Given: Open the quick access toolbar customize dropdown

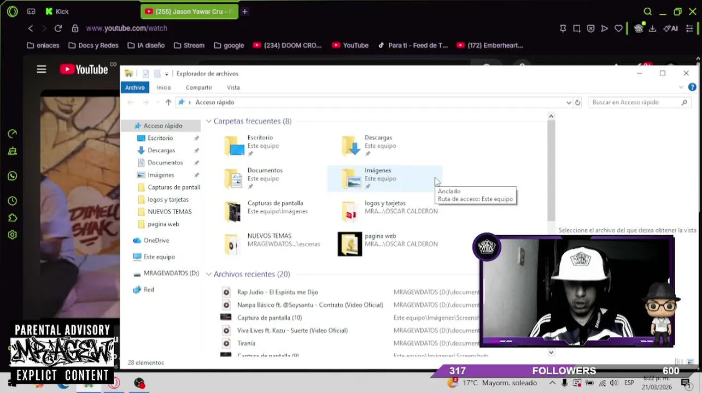Looking at the screenshot, I should tap(166, 74).
